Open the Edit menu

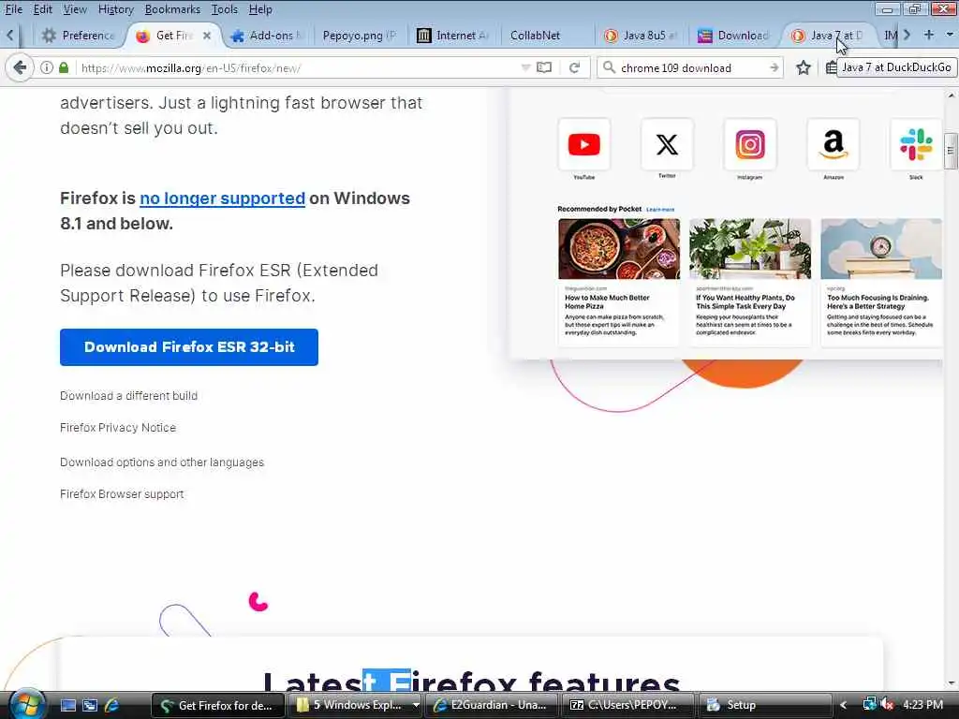click(42, 9)
